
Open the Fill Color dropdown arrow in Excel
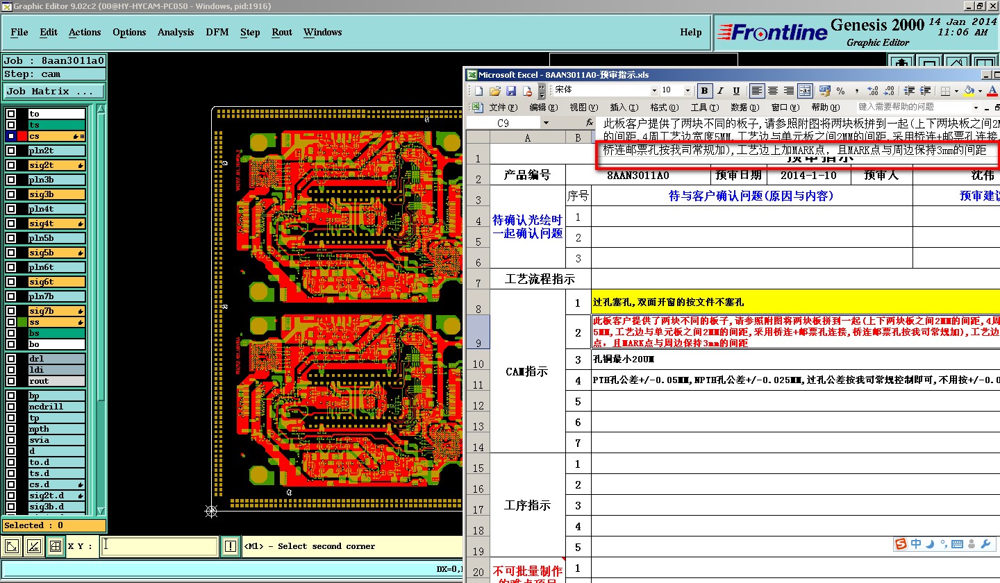[x=980, y=91]
